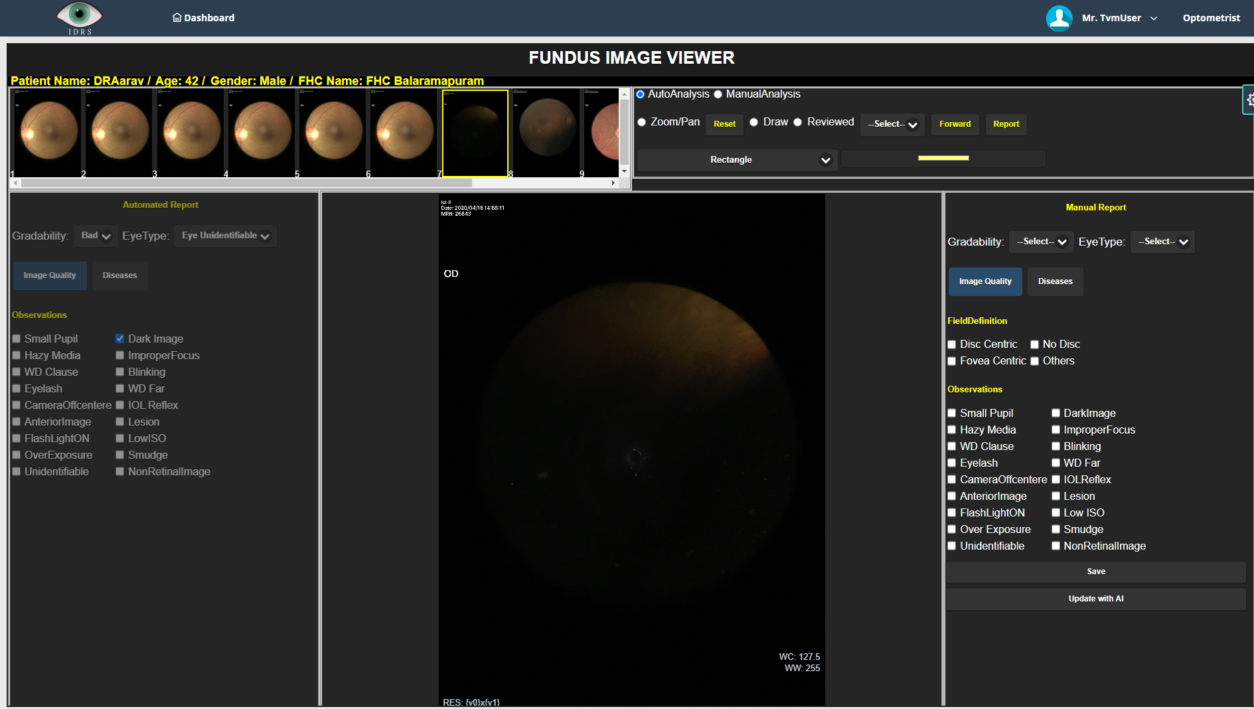Check manual ImproperFocus observation
1254x709 pixels.
1056,430
